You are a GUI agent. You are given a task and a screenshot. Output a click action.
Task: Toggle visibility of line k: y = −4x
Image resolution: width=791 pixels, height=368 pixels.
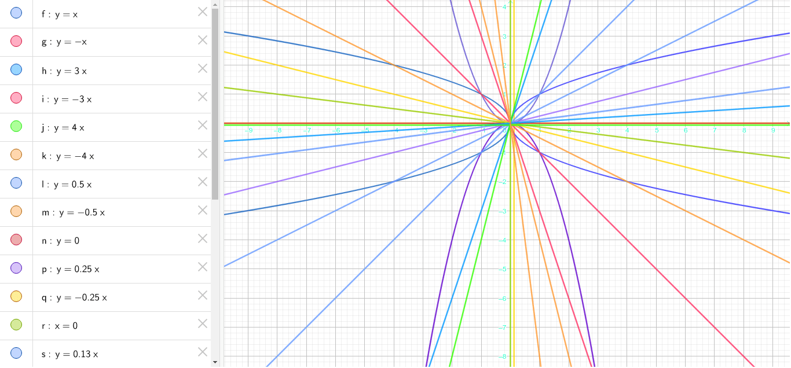(x=16, y=154)
